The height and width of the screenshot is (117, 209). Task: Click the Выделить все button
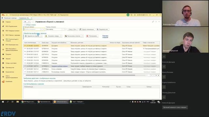pyautogui.click(x=103, y=29)
